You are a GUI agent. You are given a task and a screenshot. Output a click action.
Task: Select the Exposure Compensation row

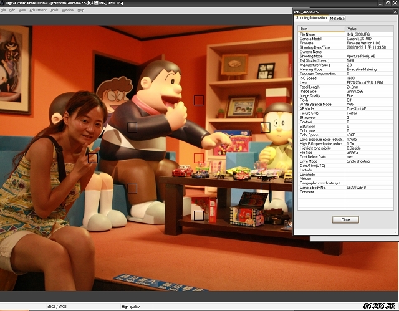(345, 74)
